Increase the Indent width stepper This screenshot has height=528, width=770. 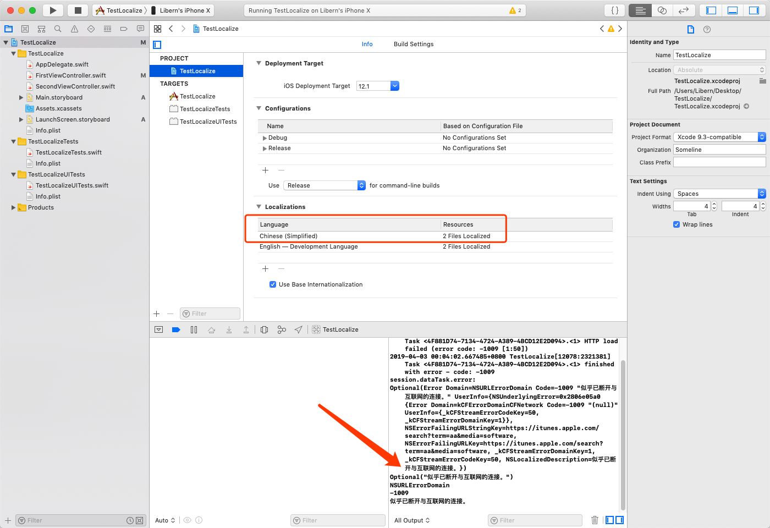tap(763, 204)
